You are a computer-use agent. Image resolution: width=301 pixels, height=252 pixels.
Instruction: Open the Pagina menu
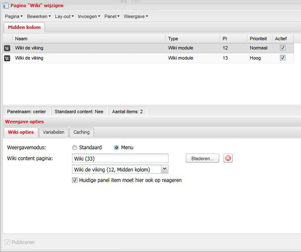point(14,17)
